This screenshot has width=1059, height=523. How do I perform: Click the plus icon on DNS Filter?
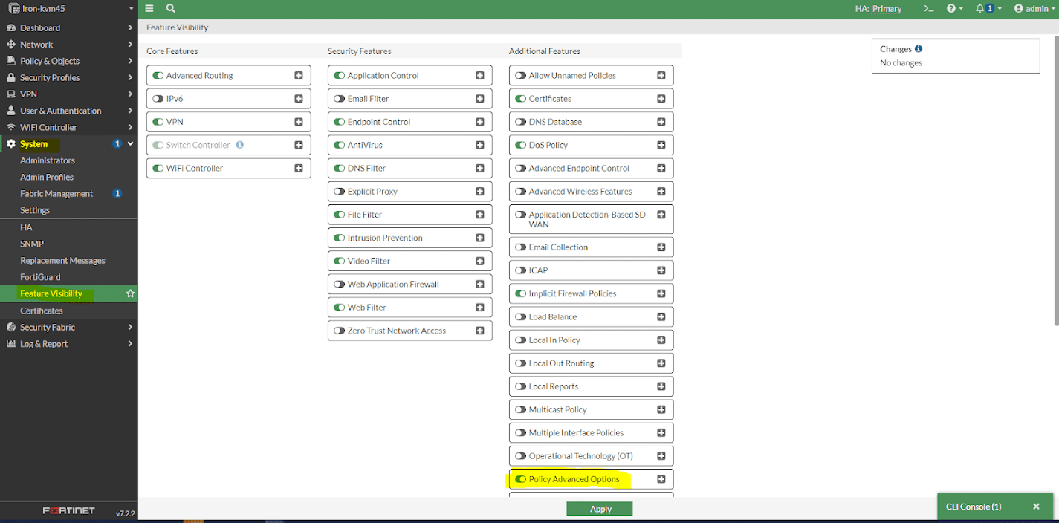pos(480,168)
